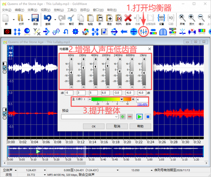The image size is (211, 177).
Task: Open the 33.772 dropdown in status bar
Action: click(x=45, y=175)
